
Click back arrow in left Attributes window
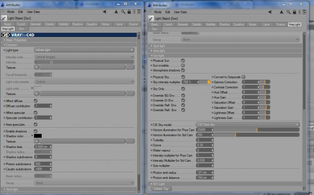pyautogui.click(x=105, y=12)
